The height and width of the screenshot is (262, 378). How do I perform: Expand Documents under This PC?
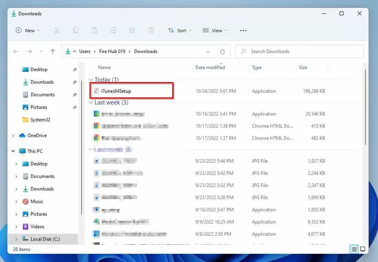16,176
